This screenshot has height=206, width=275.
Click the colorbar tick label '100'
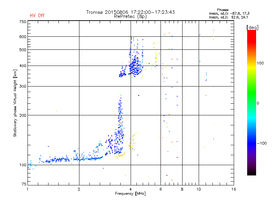tap(260, 63)
